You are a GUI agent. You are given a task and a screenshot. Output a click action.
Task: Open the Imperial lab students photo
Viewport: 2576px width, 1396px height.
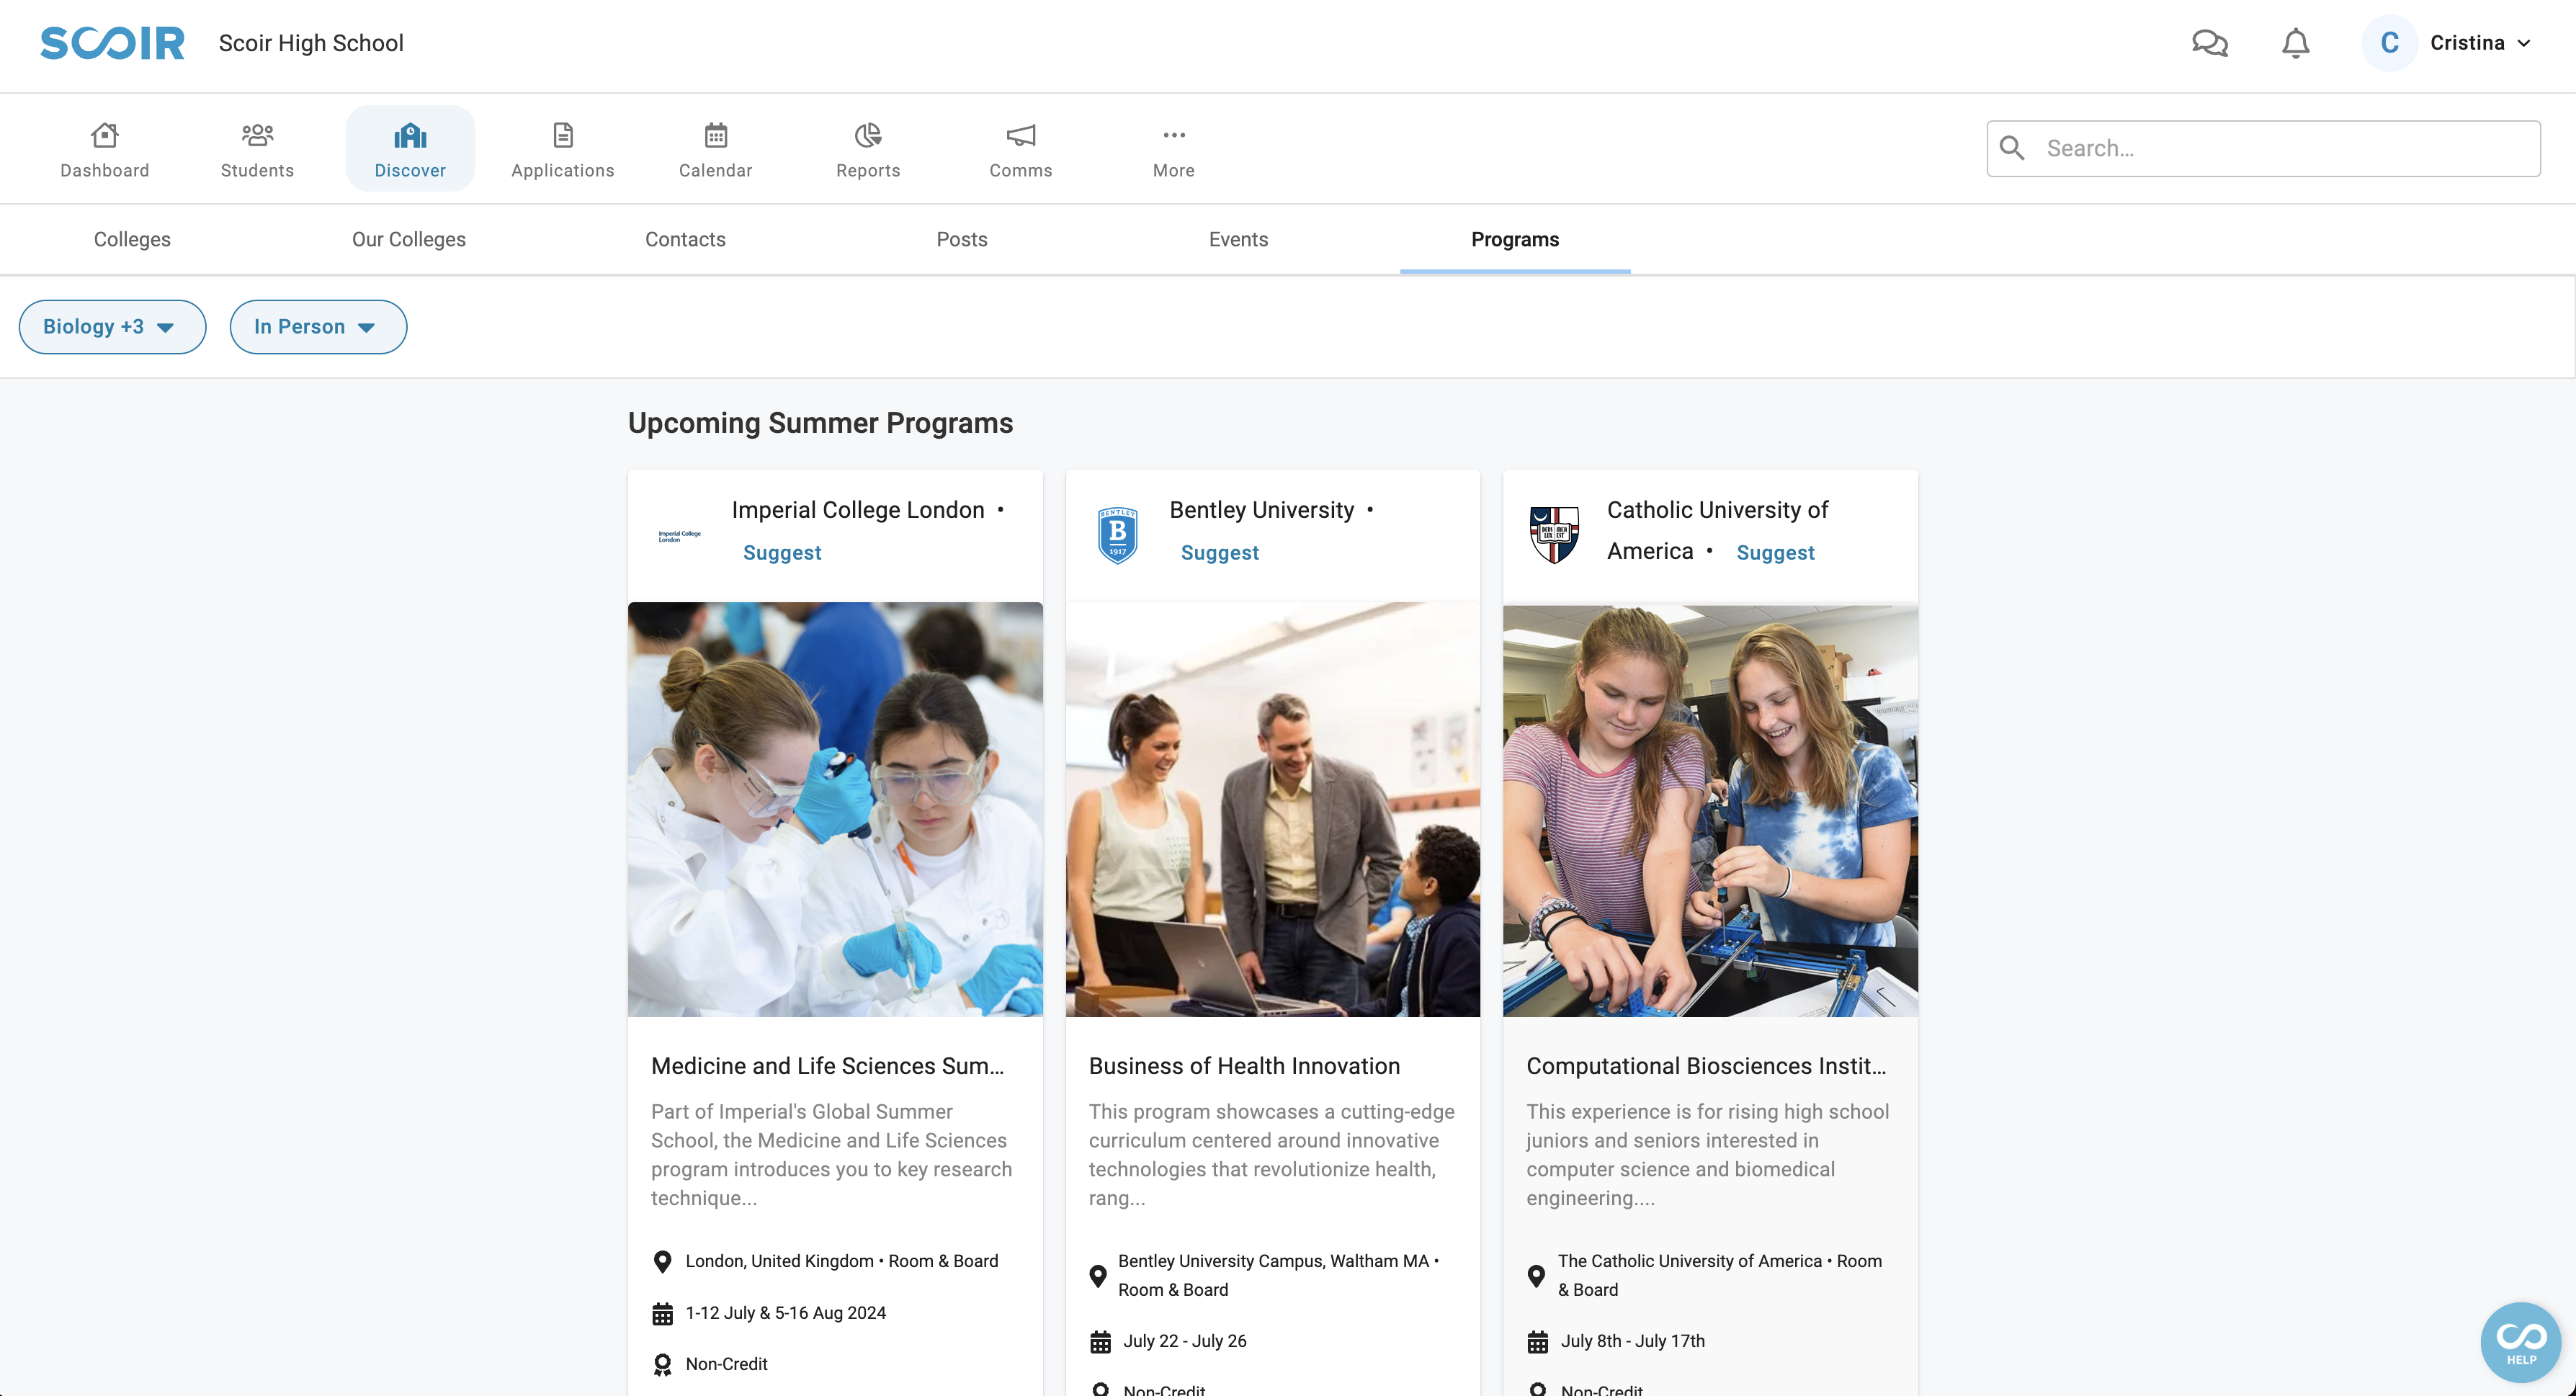coord(835,809)
